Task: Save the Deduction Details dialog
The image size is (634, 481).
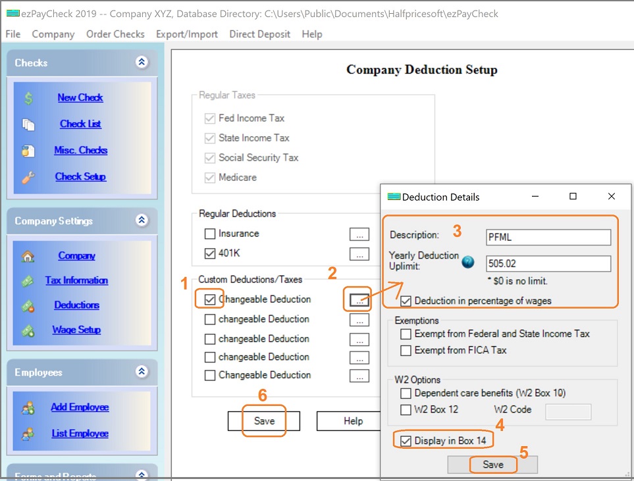Action: click(x=492, y=465)
